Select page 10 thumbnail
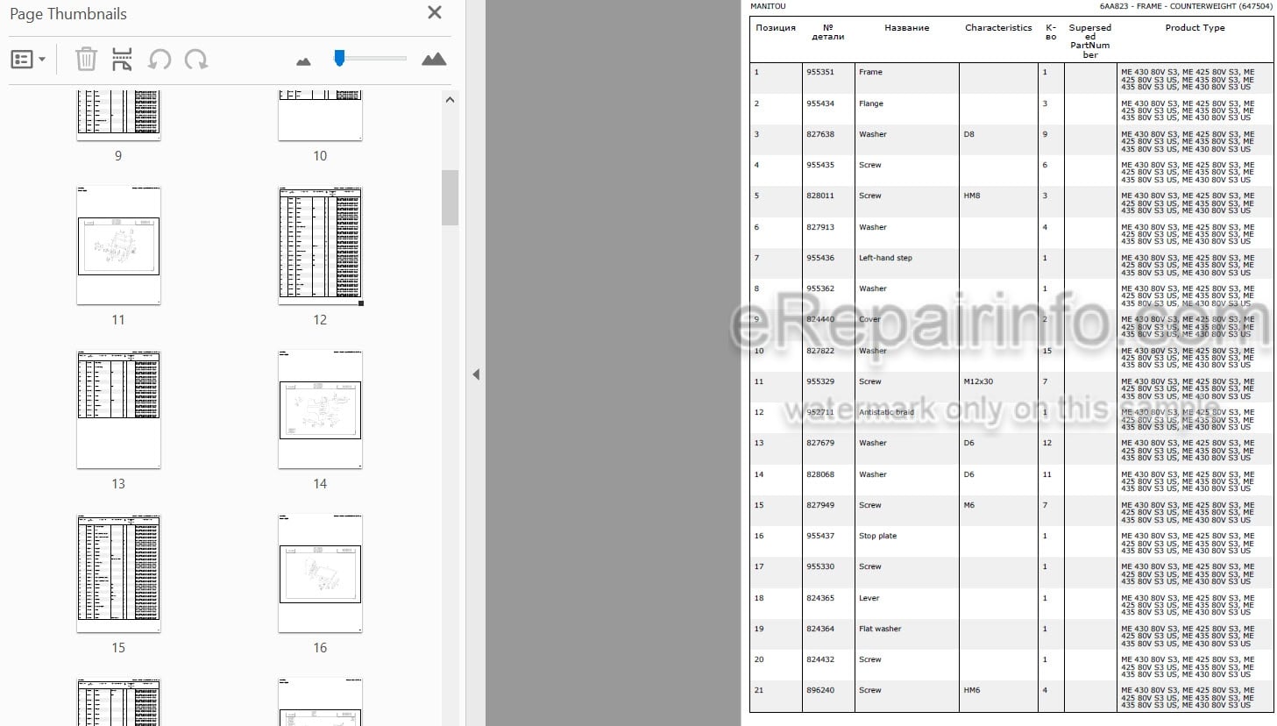This screenshot has height=726, width=1277. pyautogui.click(x=320, y=115)
